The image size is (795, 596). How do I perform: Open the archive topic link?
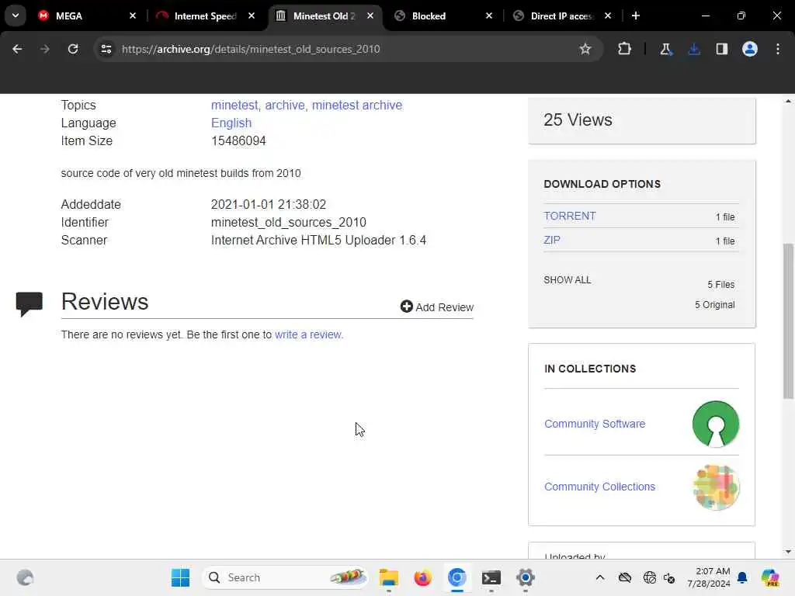pos(285,105)
